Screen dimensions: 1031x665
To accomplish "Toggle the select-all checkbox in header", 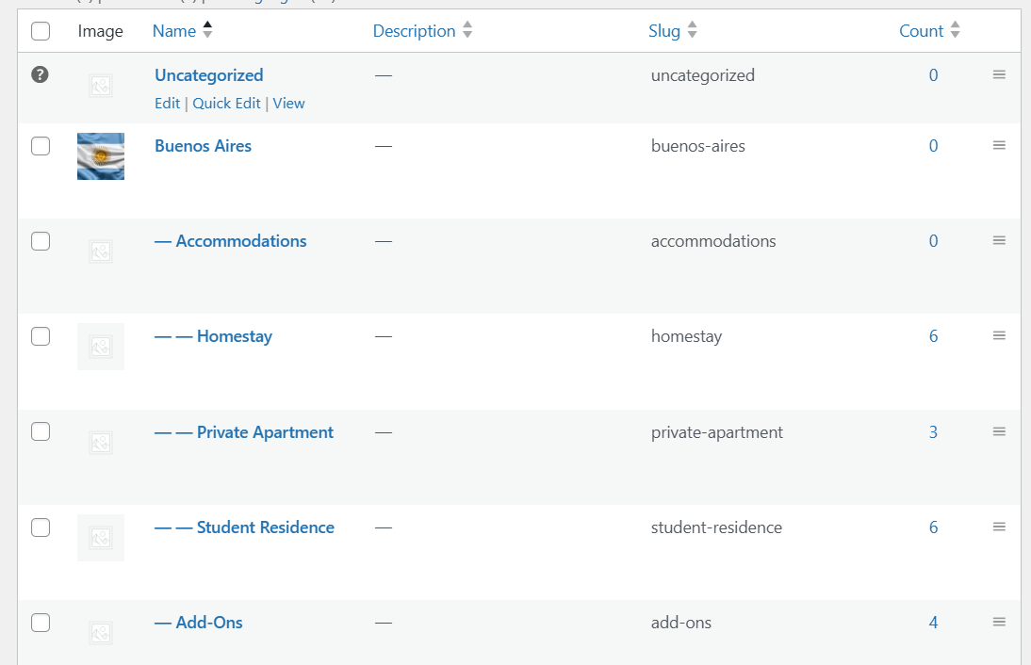I will point(41,31).
